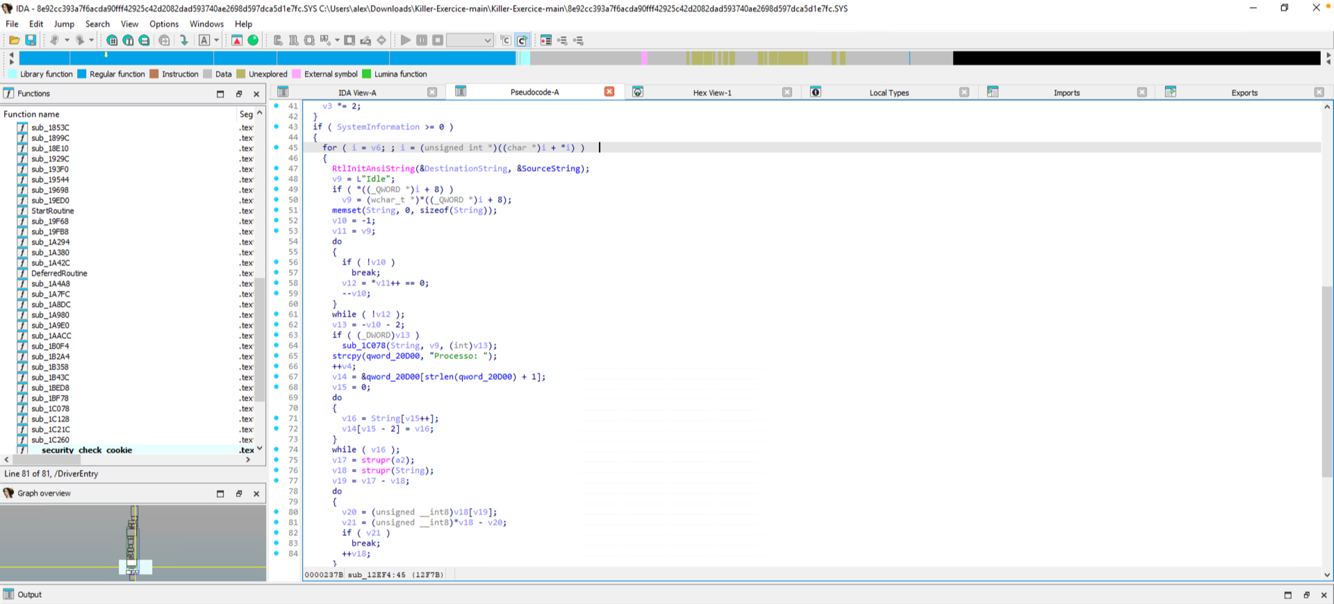The height and width of the screenshot is (604, 1334).
Task: Open the text search dropdown arrow
Action: tap(216, 40)
